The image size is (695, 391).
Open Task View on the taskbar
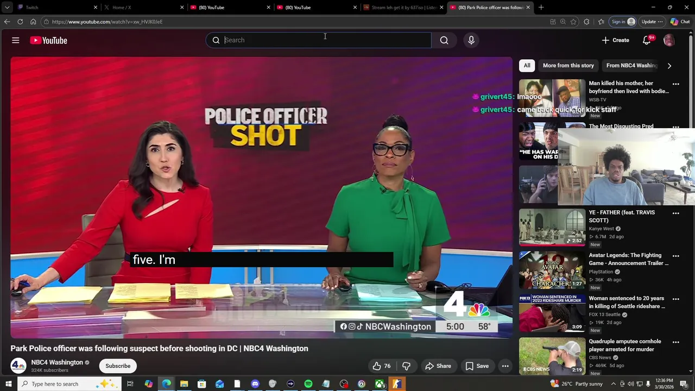tap(130, 384)
